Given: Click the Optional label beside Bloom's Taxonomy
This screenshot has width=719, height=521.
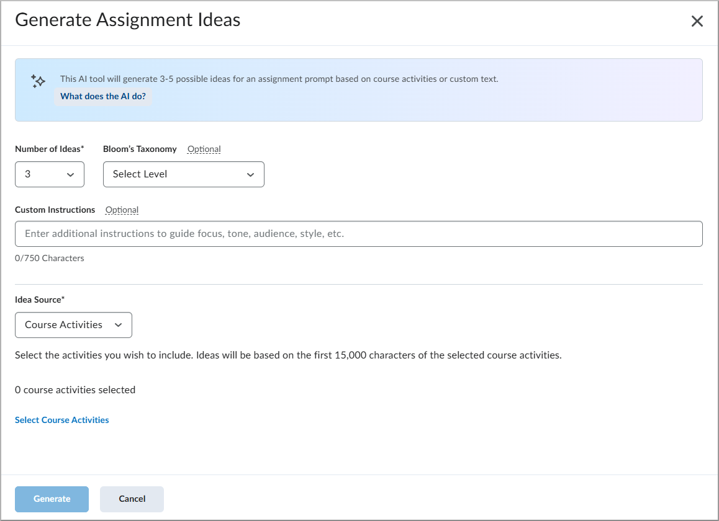Looking at the screenshot, I should (204, 149).
